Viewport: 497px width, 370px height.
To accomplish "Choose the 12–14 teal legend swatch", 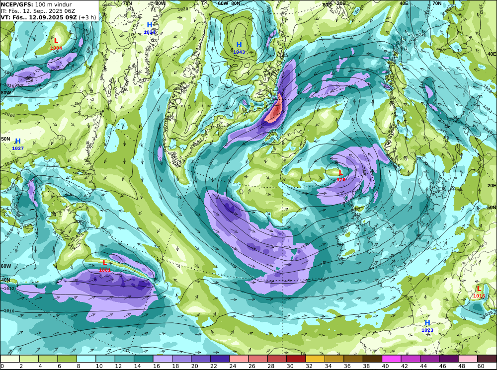I will point(125,359).
